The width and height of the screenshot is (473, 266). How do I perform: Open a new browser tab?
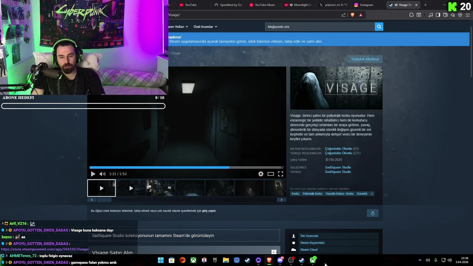425,5
